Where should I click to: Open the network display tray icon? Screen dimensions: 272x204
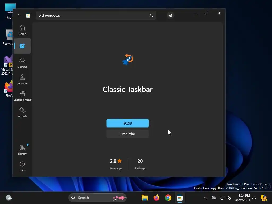click(222, 198)
